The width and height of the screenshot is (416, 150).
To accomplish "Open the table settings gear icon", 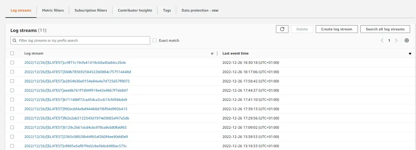I will point(407,41).
